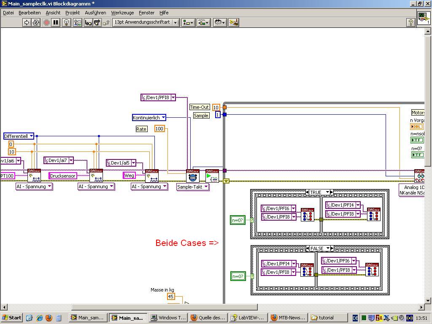The image size is (432, 324).
Task: Click the Run Continuously toolbar icon
Action: [x=36, y=22]
